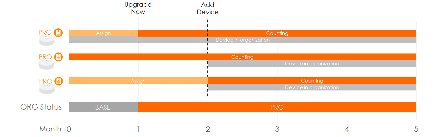Click month 3 on the timeline axis
This screenshot has height=137, width=441.
pyautogui.click(x=277, y=129)
